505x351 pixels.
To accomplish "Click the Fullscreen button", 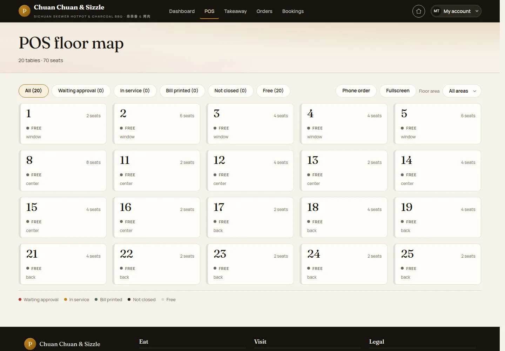I will pos(398,91).
